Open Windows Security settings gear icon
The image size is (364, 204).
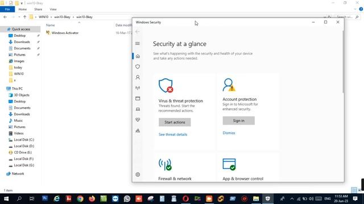point(138,175)
